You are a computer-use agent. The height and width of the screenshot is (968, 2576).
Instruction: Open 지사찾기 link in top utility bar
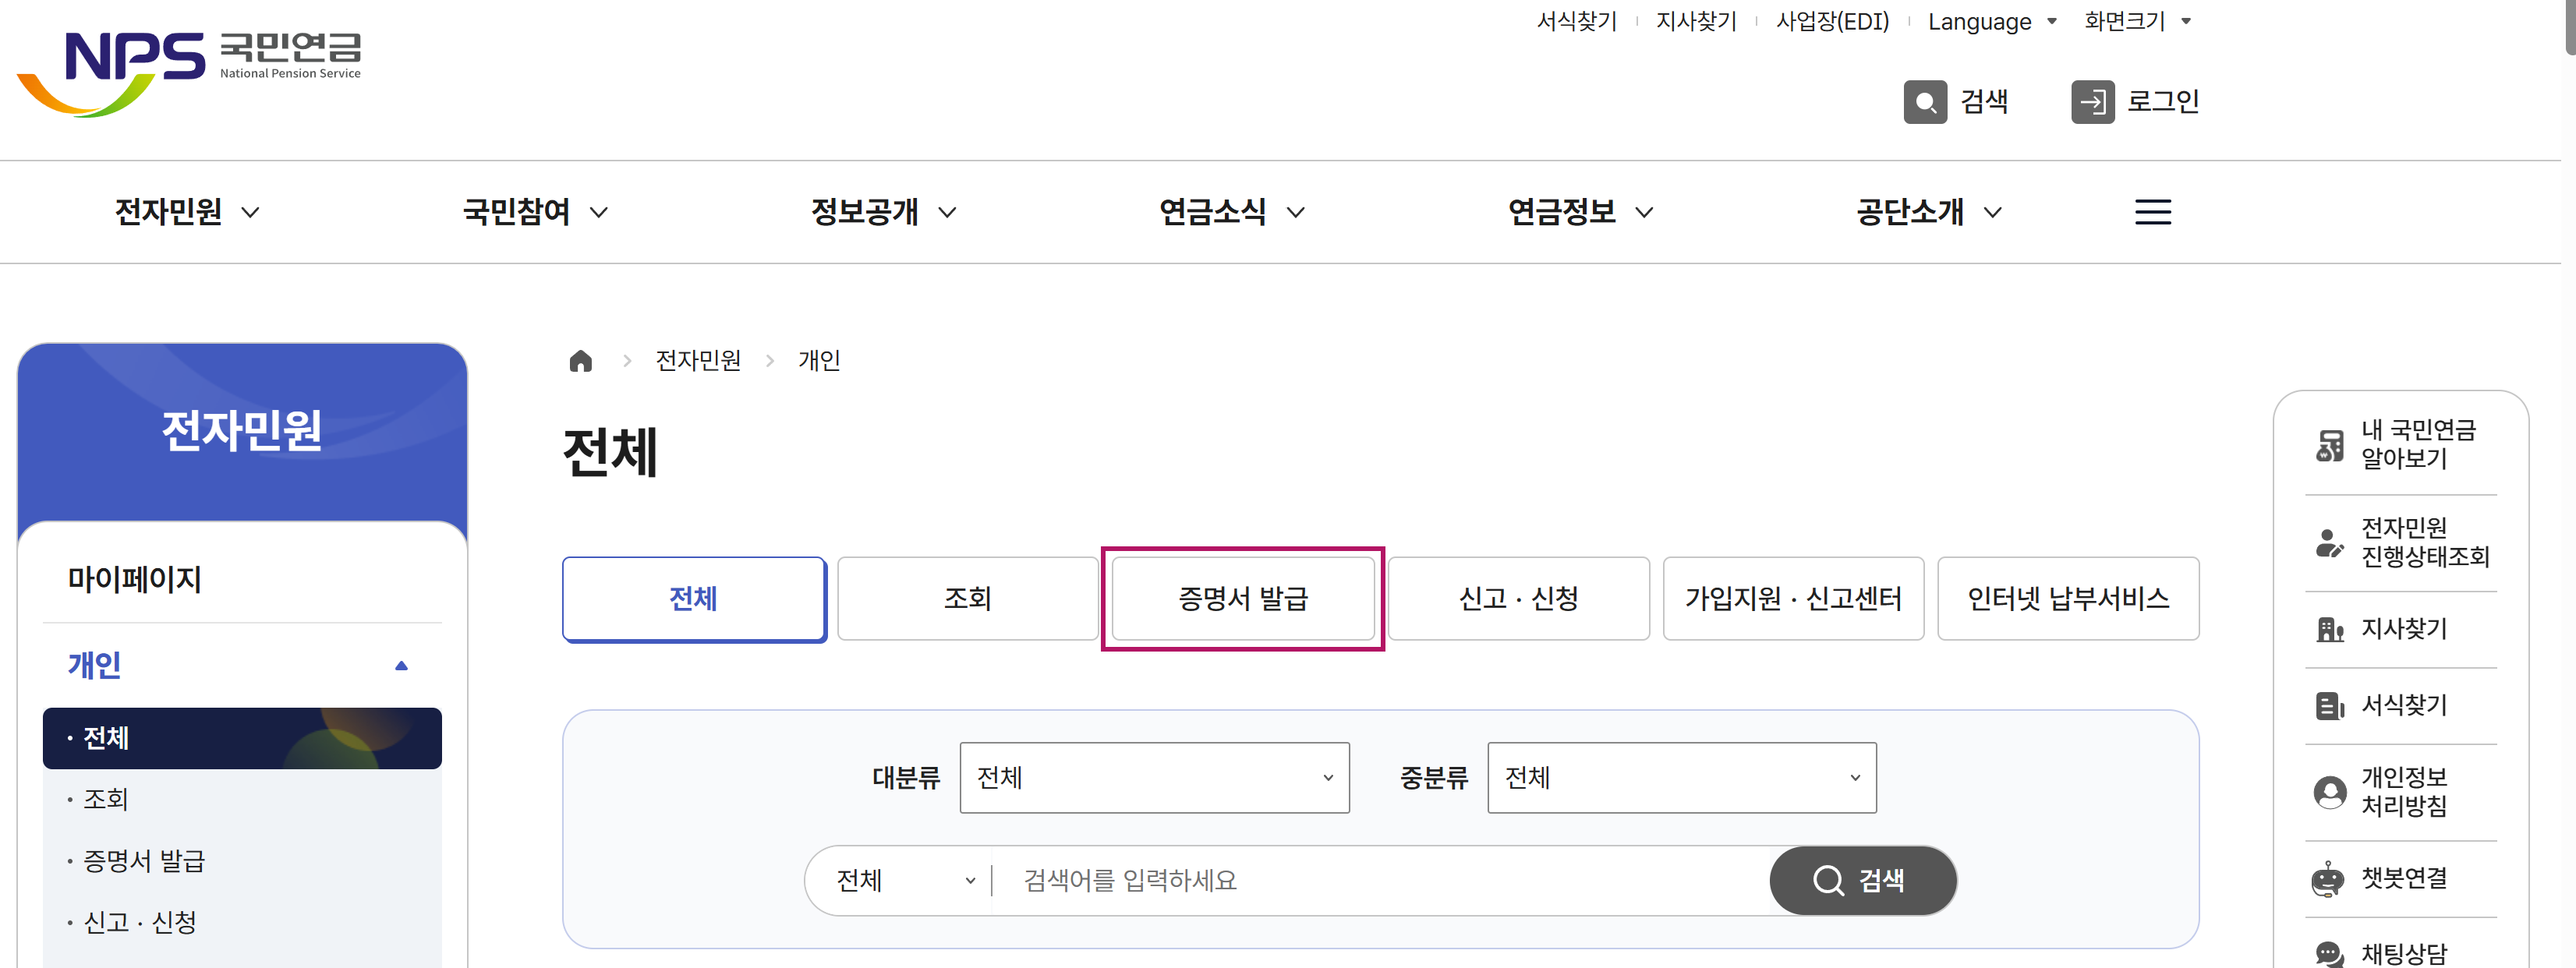(1696, 21)
